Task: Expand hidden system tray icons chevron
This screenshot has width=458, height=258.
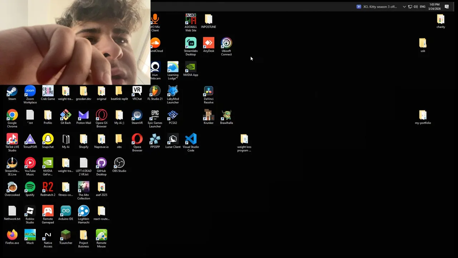Action: point(404,6)
